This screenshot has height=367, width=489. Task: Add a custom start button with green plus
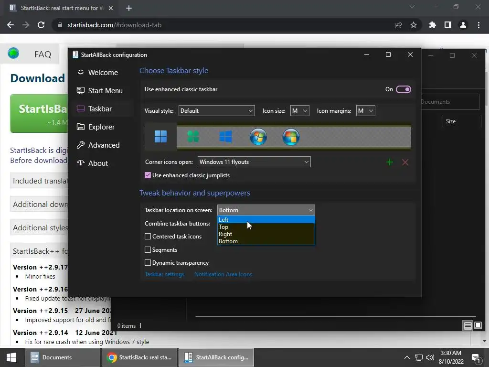(390, 162)
